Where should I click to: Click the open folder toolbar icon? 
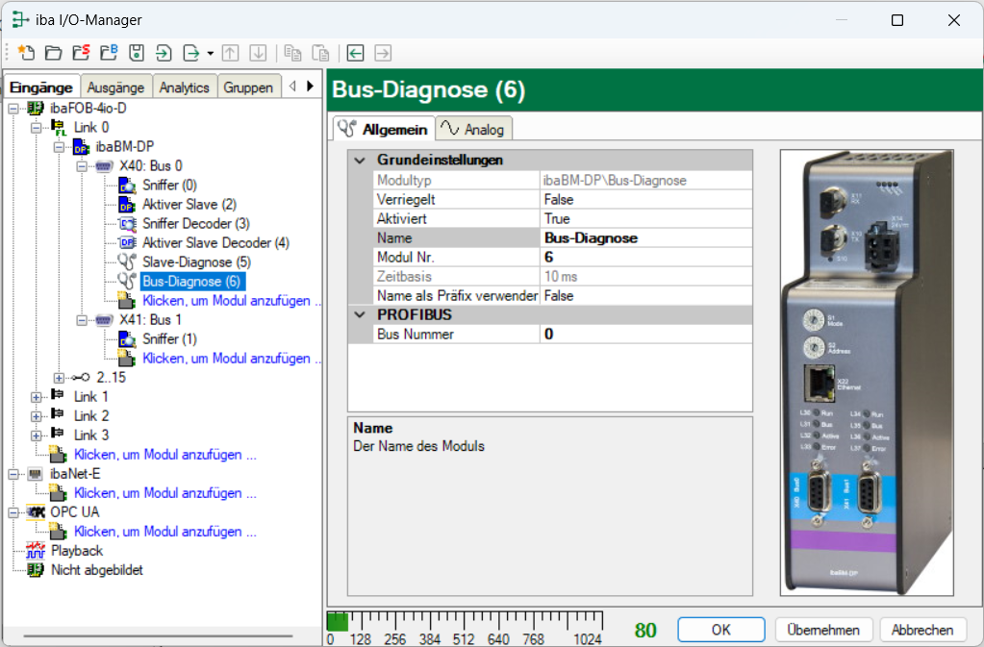coord(53,53)
